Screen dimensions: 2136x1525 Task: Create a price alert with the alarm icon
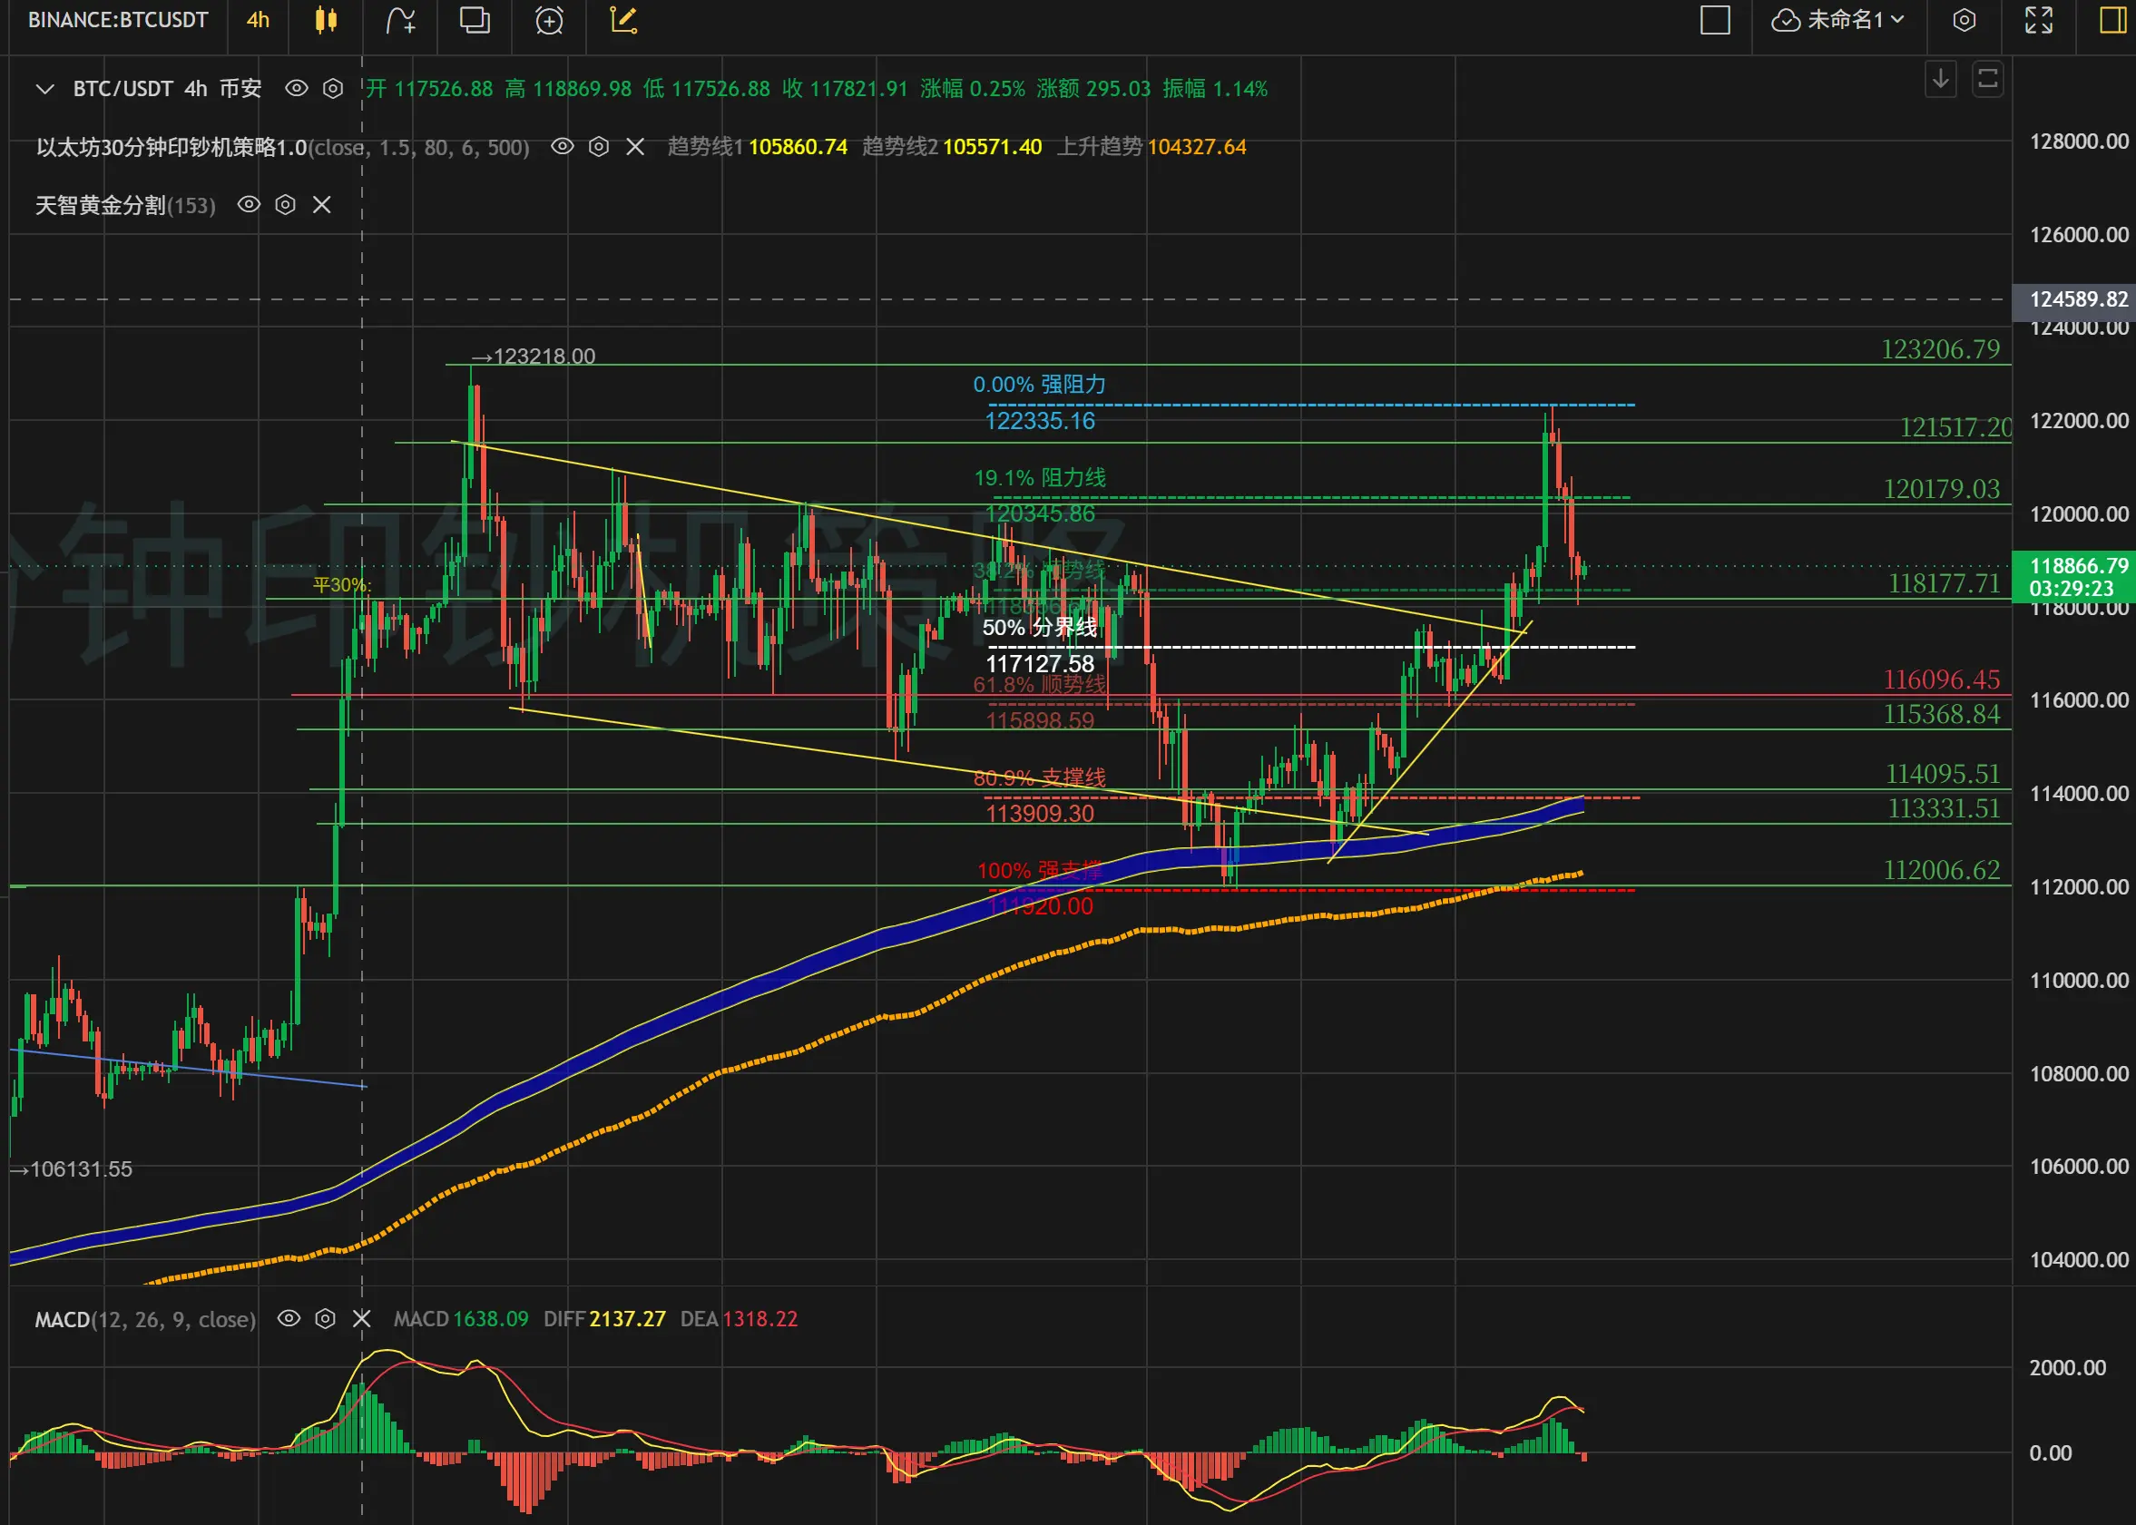[550, 20]
